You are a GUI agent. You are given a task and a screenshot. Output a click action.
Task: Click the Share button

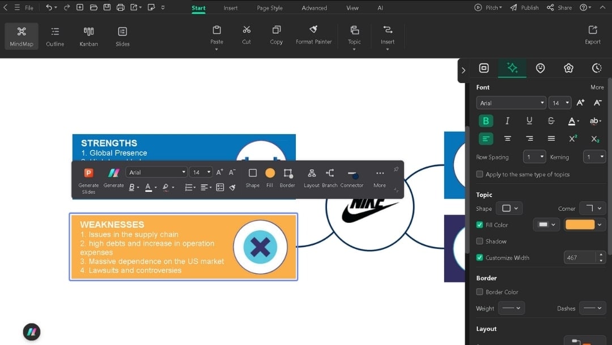coord(559,7)
